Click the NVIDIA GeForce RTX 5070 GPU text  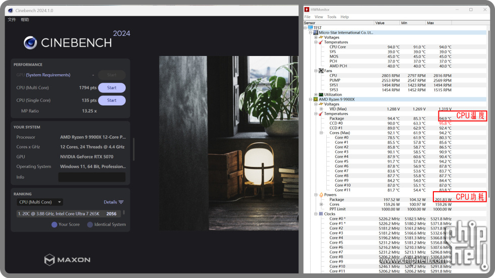(87, 156)
